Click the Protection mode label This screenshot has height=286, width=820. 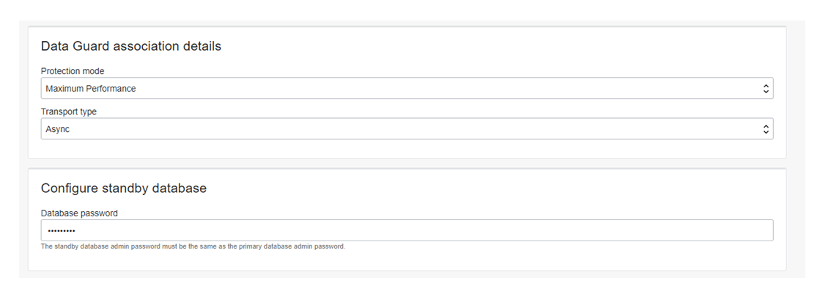point(73,71)
